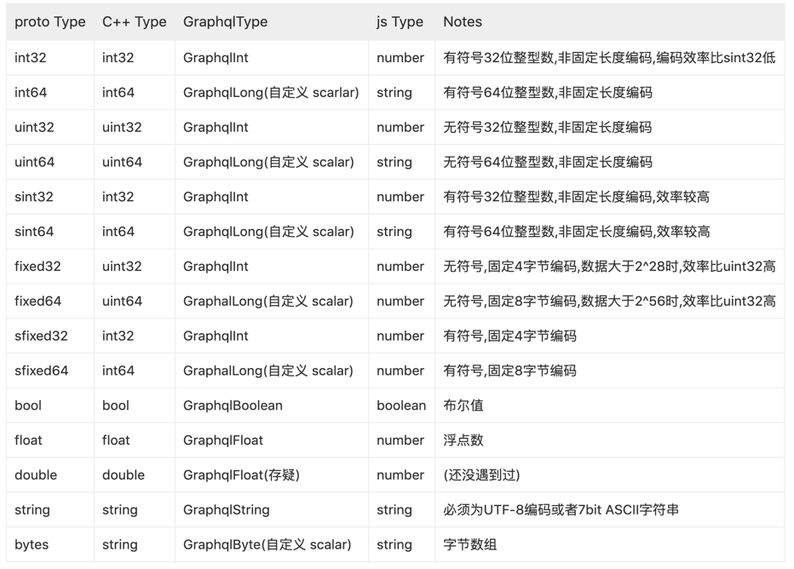This screenshot has height=569, width=794.
Task: Select the fixed32 proto type cell
Action: pyautogui.click(x=50, y=267)
